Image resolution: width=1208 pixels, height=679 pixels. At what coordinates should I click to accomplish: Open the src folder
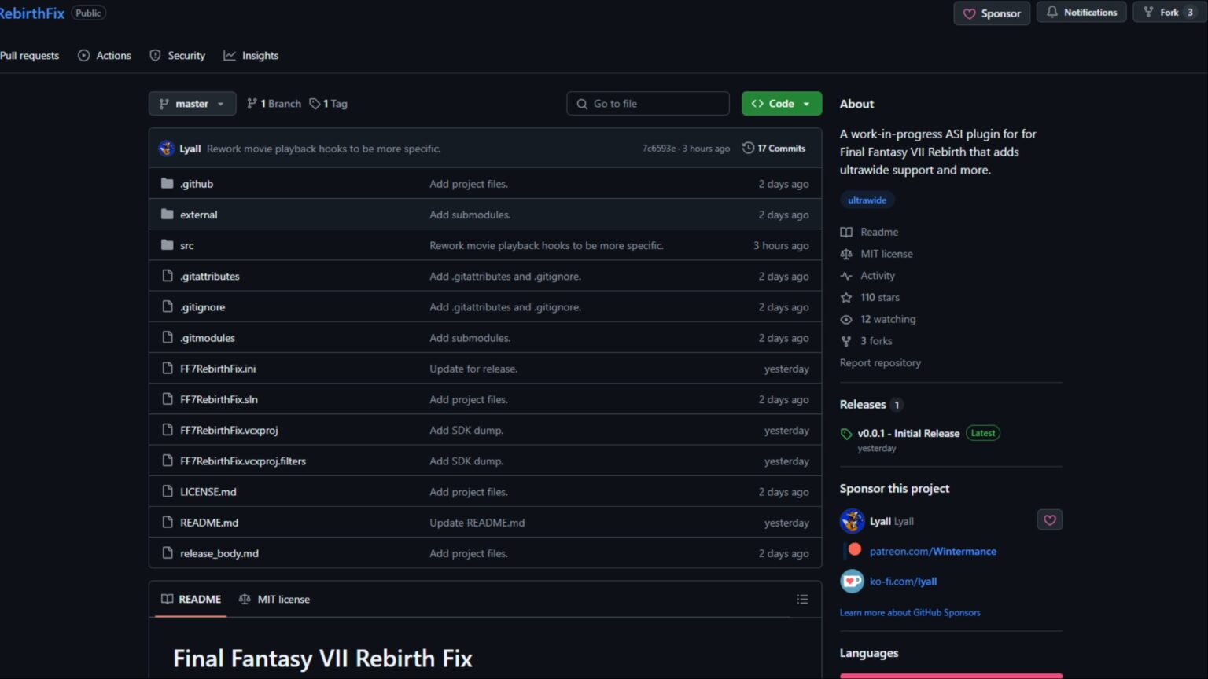pos(186,246)
